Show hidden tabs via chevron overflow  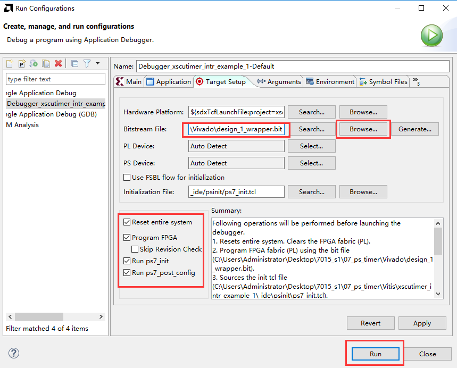[x=416, y=81]
